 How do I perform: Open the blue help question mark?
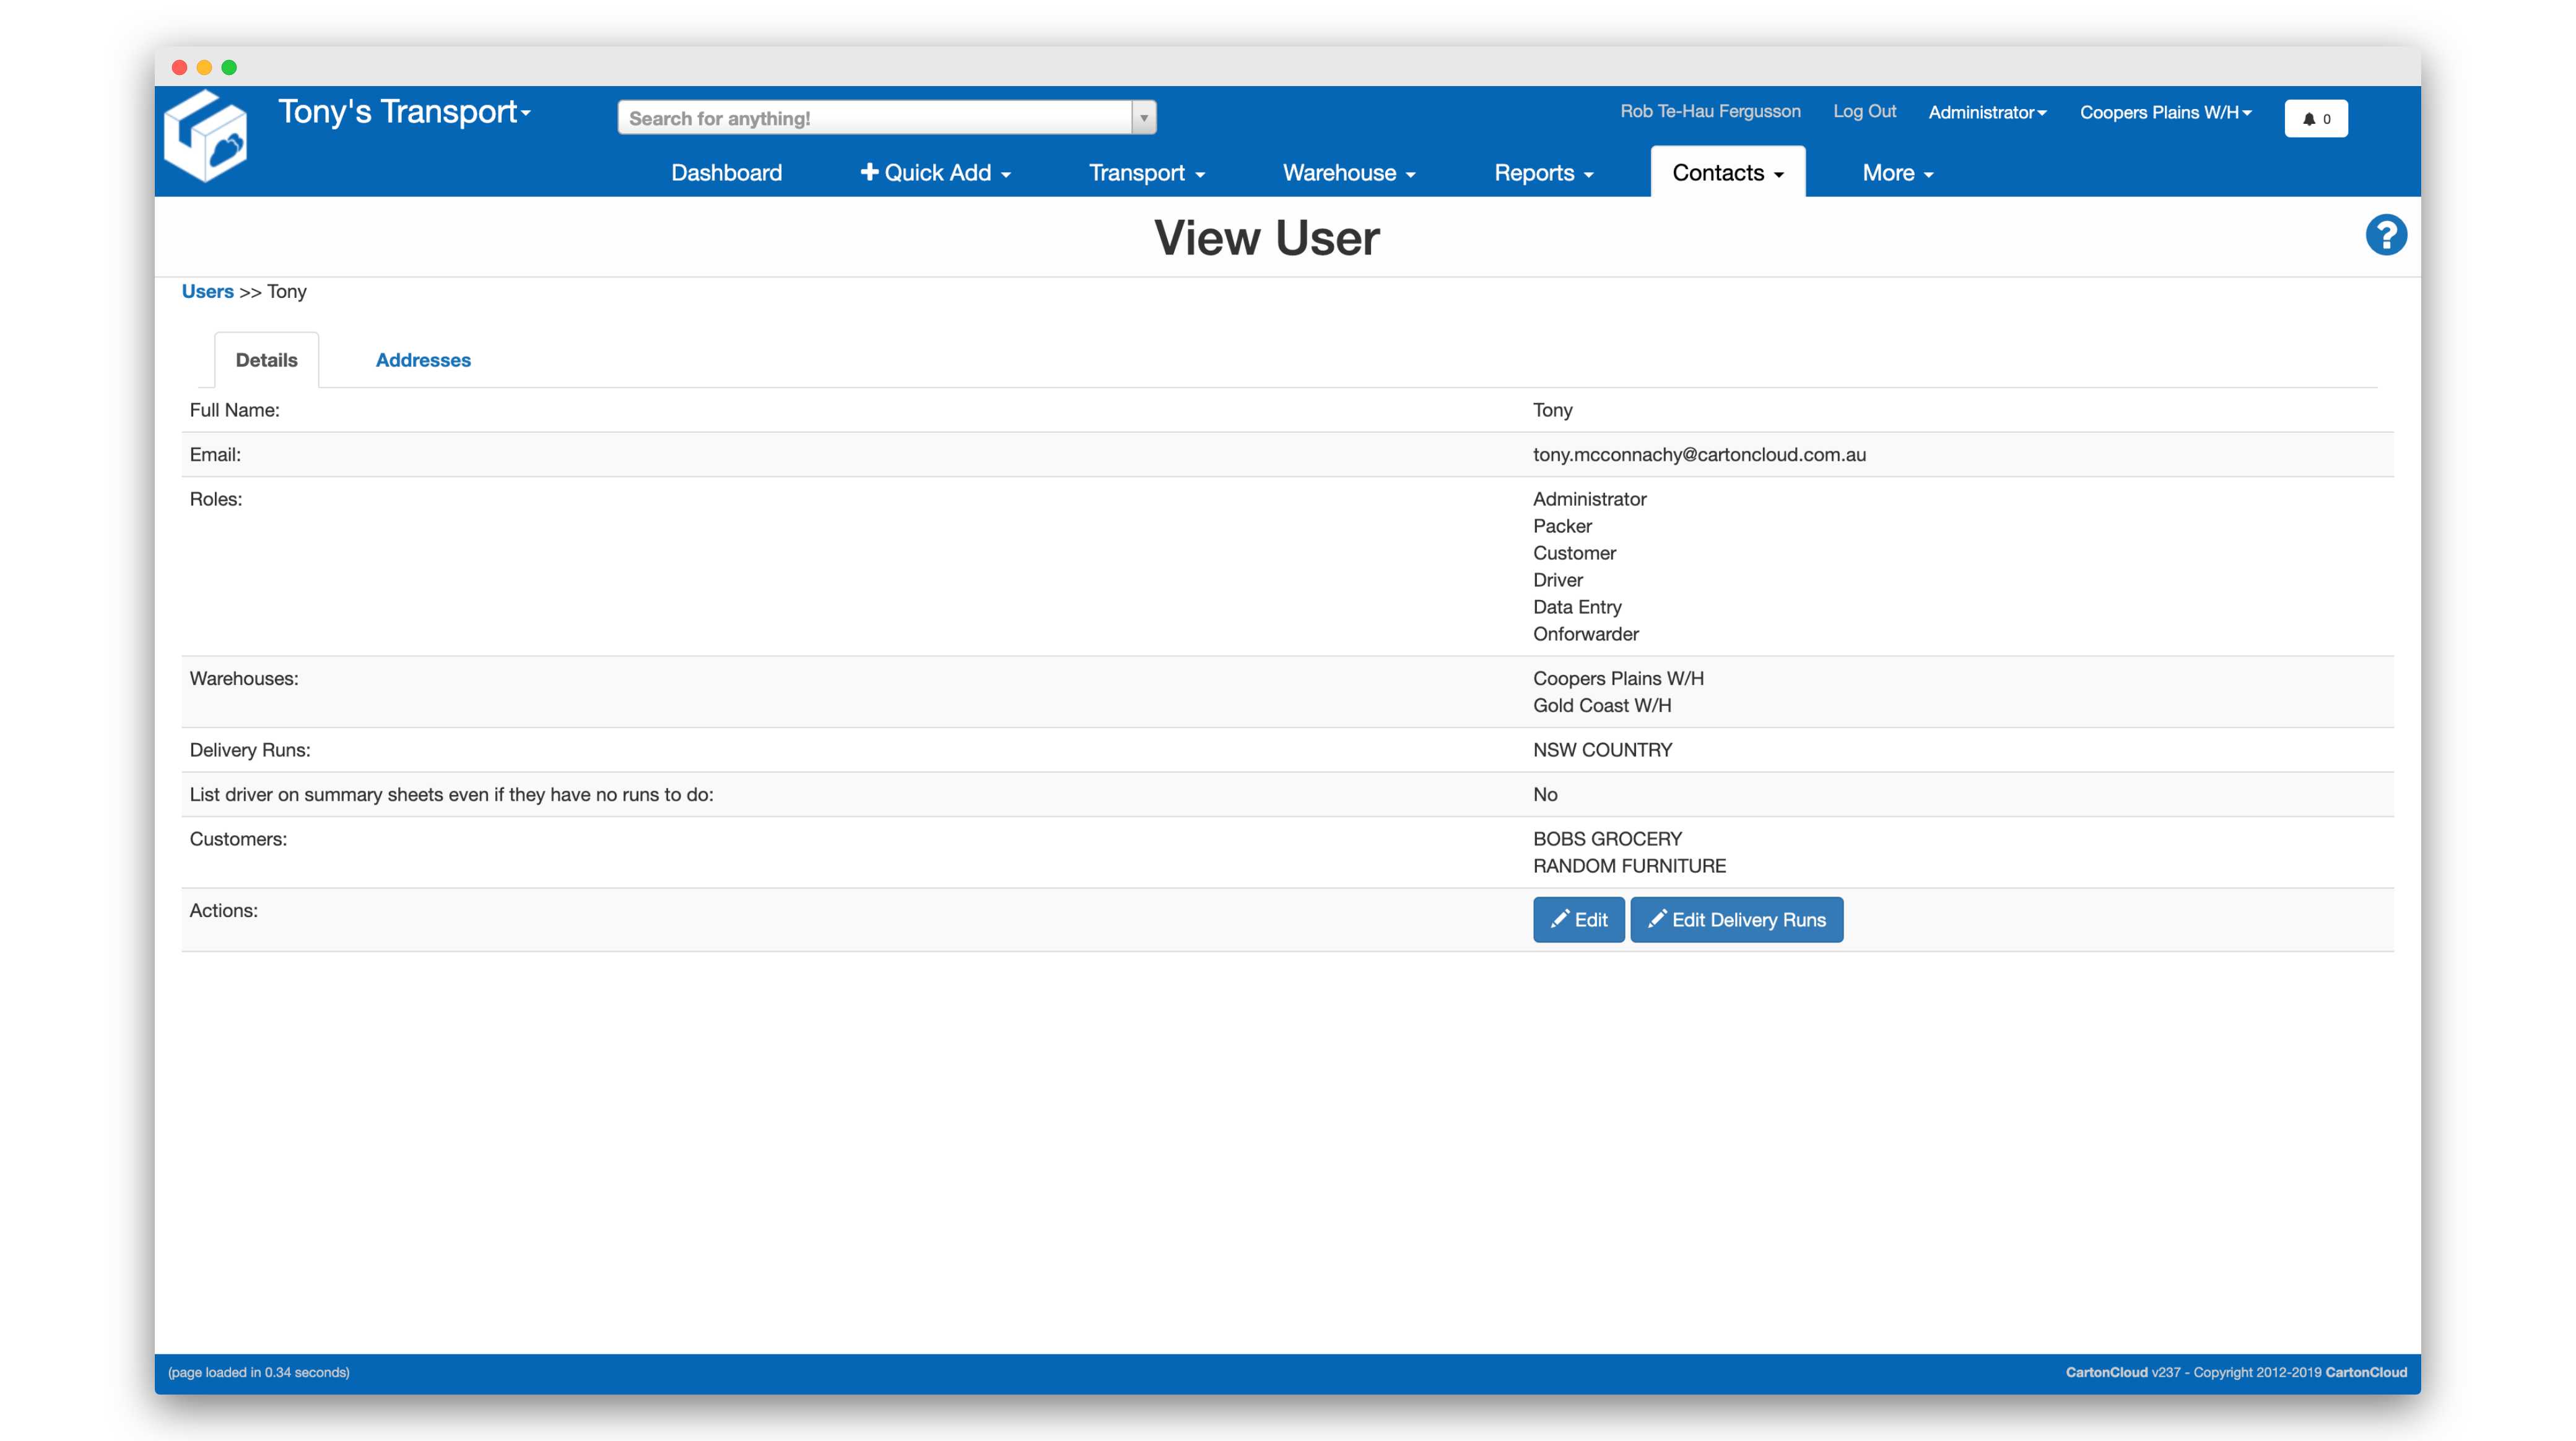point(2385,236)
